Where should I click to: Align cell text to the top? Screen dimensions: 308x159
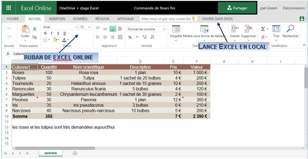tap(98, 28)
